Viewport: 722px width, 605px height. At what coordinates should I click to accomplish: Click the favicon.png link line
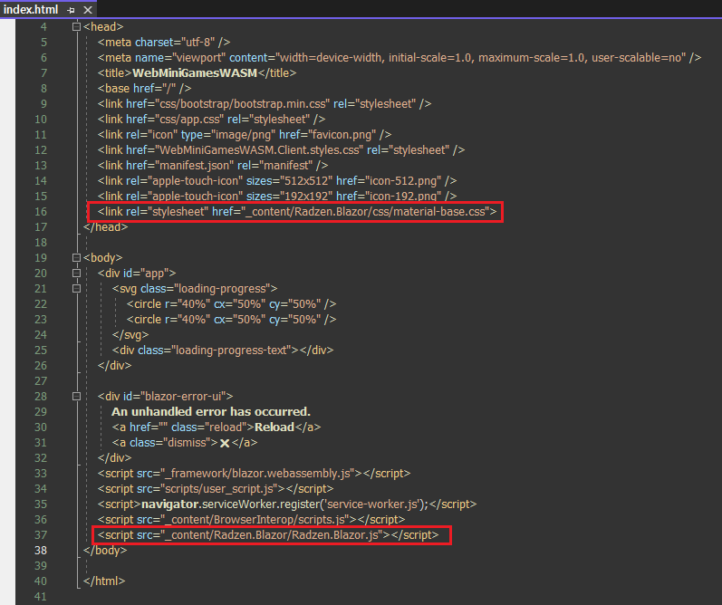[x=245, y=135]
